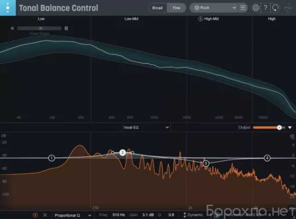Viewport: 296px width, 219px height.
Task: Click the Low band label
Action: click(x=41, y=19)
